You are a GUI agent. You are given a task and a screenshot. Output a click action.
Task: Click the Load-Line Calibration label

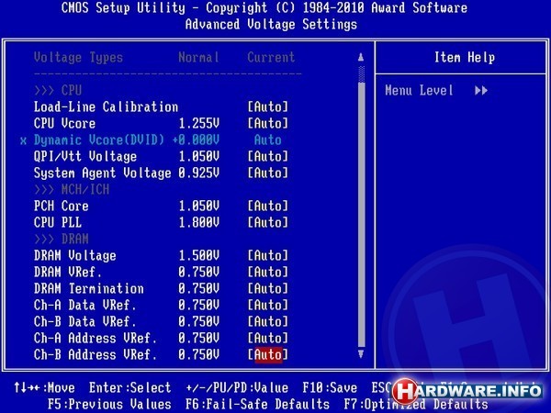106,106
